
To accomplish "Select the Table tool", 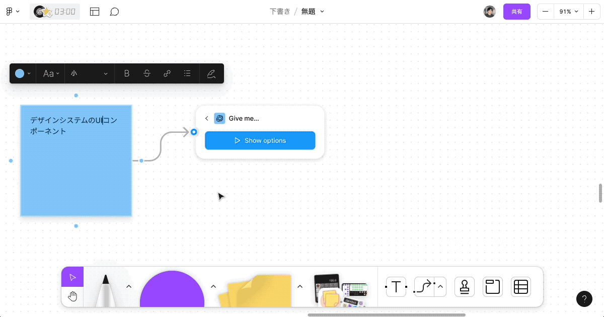I will pos(520,286).
